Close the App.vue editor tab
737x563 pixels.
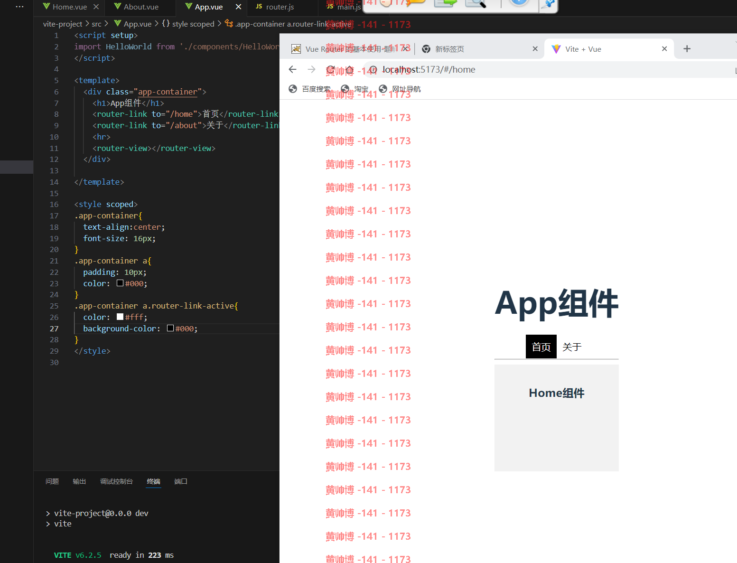point(238,7)
